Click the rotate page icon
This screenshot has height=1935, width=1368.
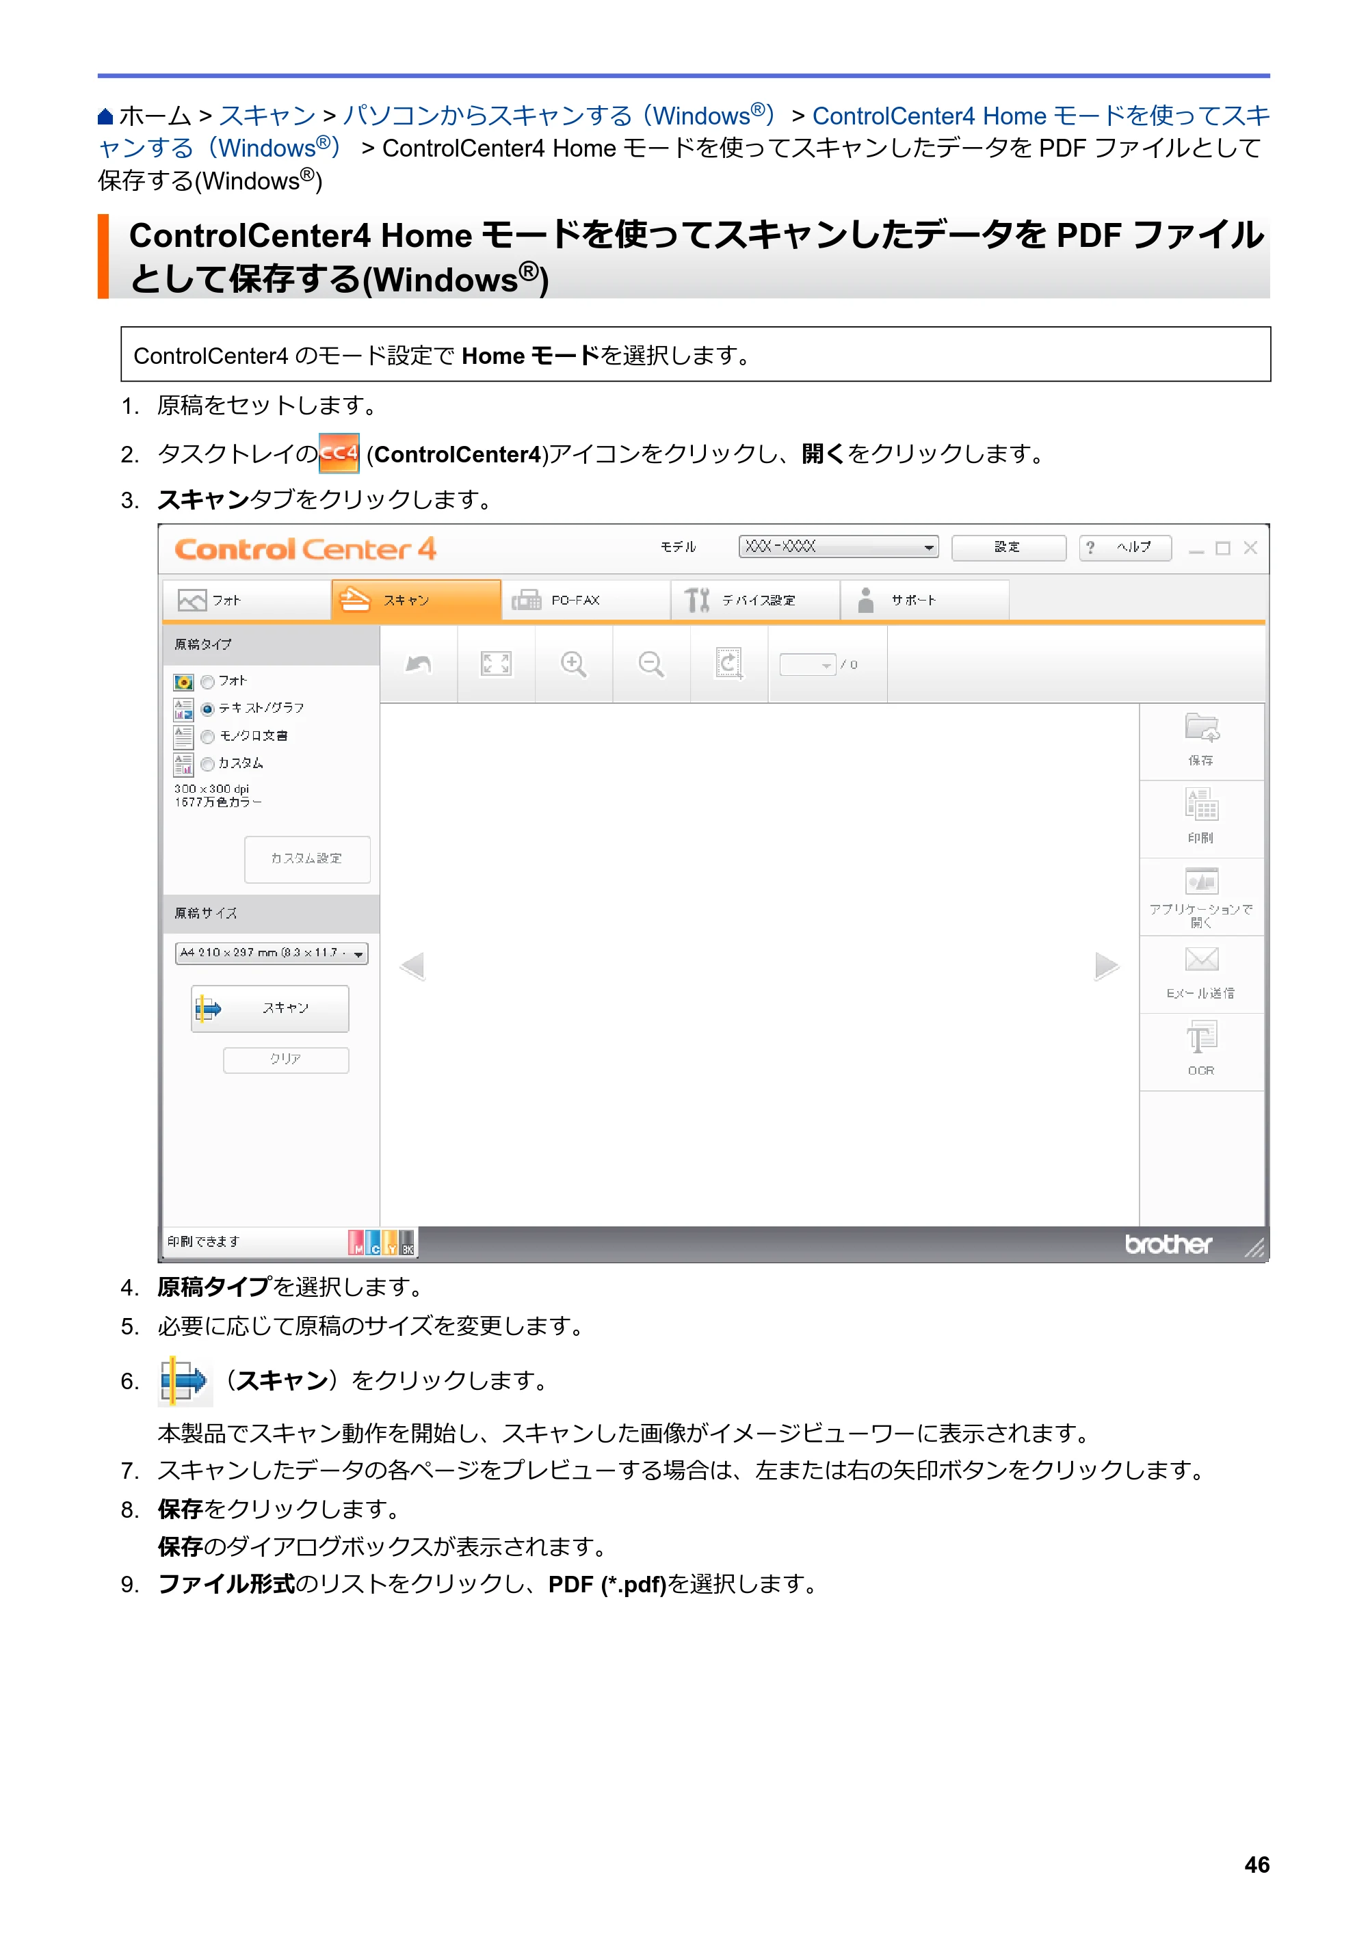coord(729,664)
